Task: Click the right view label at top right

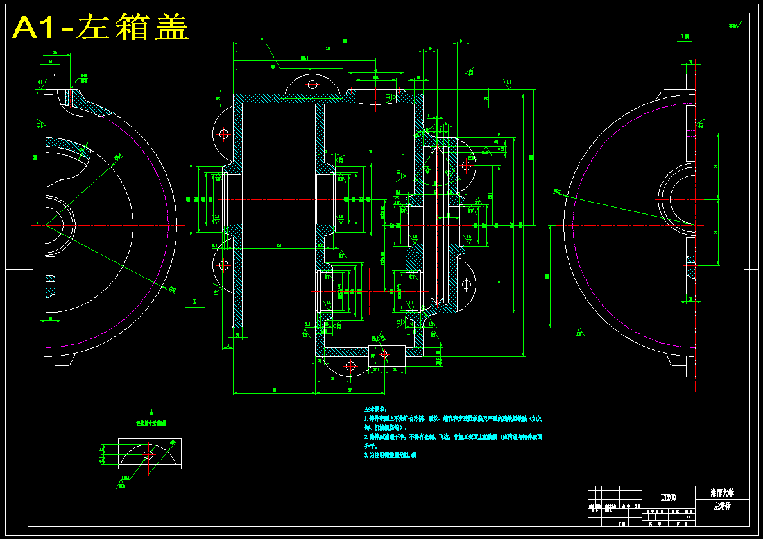Action: pos(685,37)
